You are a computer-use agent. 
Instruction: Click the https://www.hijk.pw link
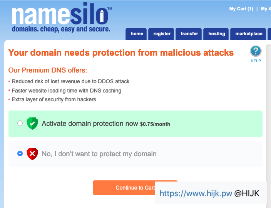(x=196, y=193)
